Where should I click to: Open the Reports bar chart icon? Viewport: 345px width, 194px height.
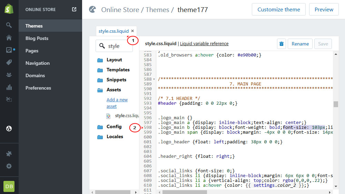(x=9, y=87)
